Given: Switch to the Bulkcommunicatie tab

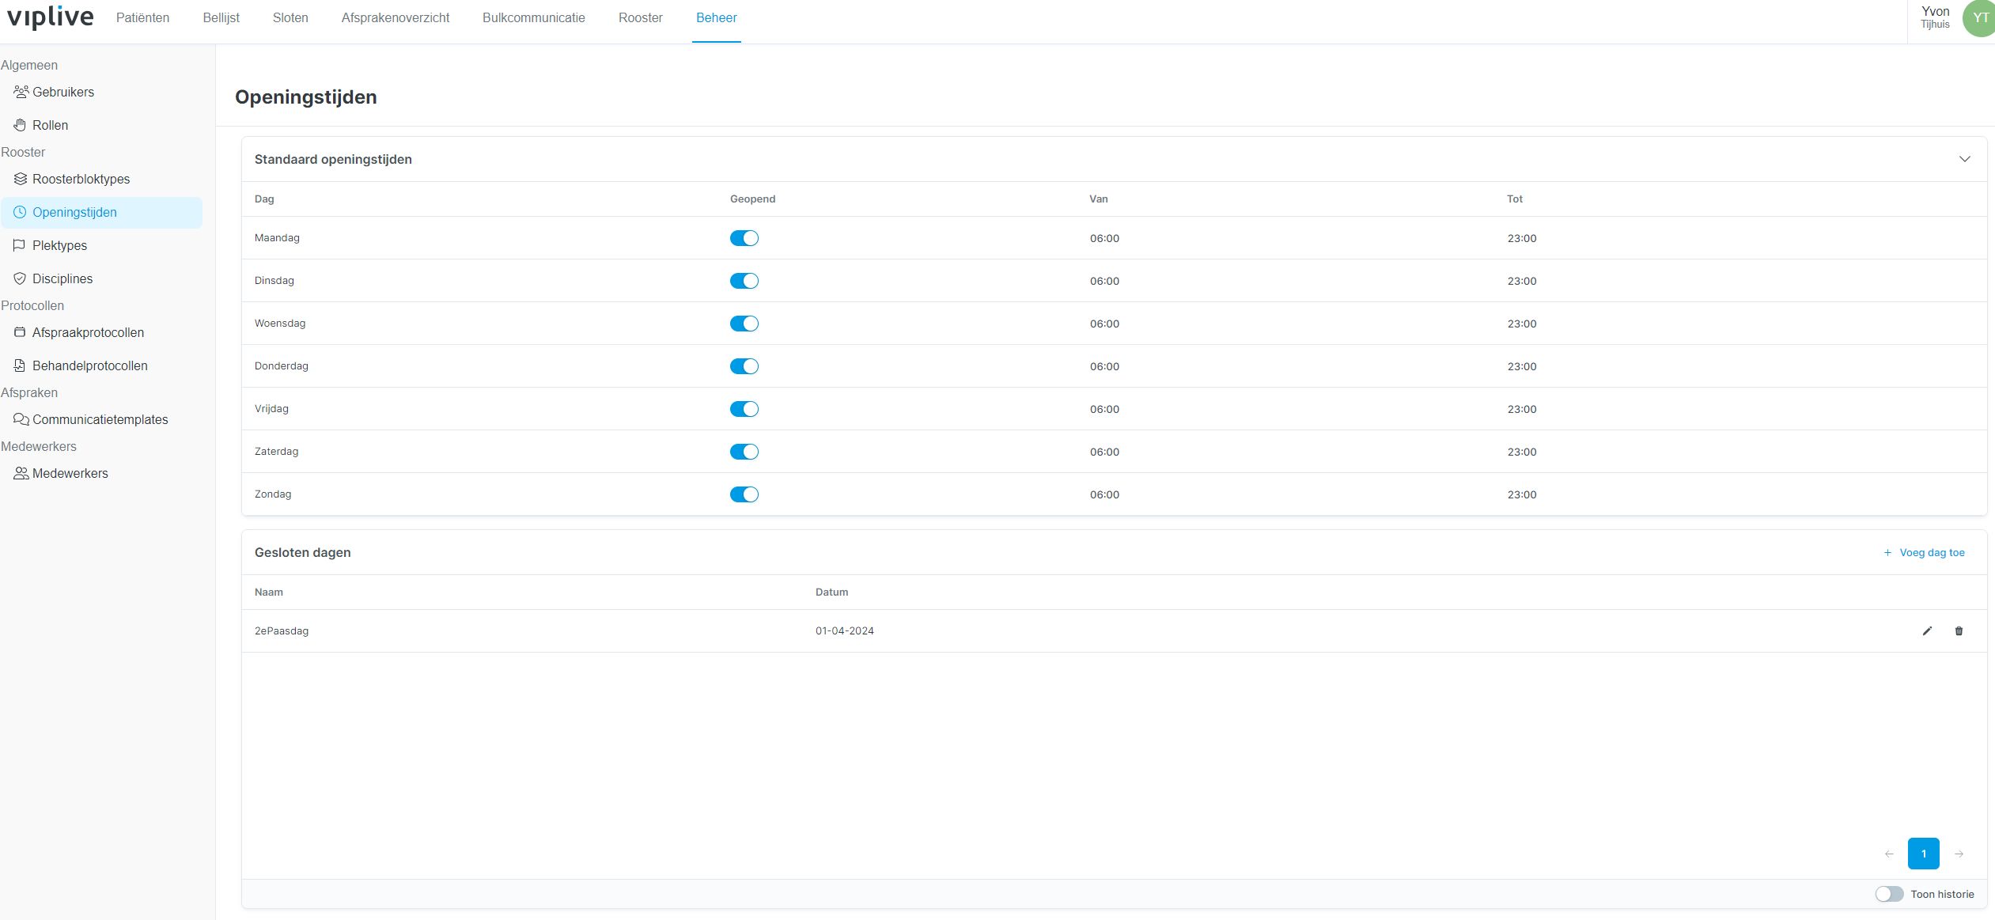Looking at the screenshot, I should pyautogui.click(x=534, y=17).
